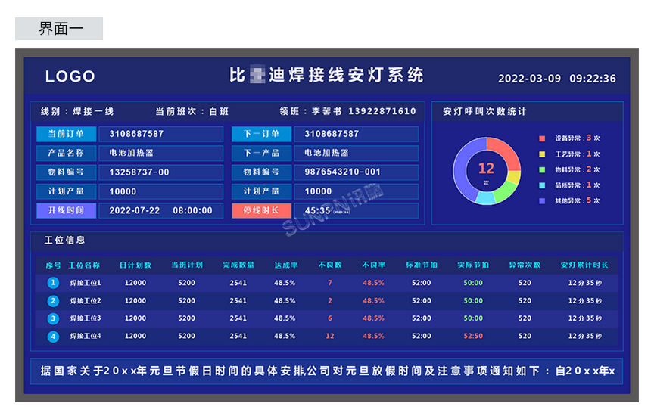Viewport: 651px width, 416px height.
Task: Click the 达成率 column header
Action: (x=286, y=265)
